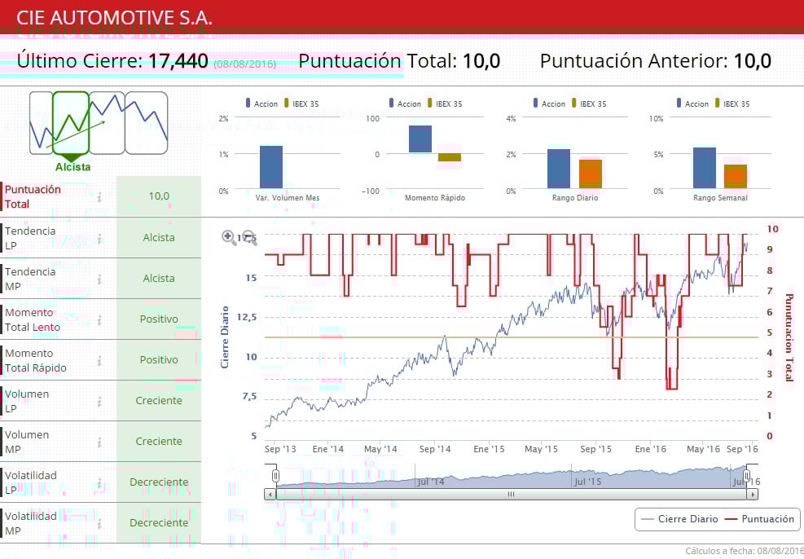Click the navigator scrollbar right arrow
This screenshot has height=559, width=804.
coord(752,495)
